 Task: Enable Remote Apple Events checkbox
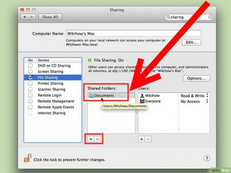pyautogui.click(x=30, y=107)
